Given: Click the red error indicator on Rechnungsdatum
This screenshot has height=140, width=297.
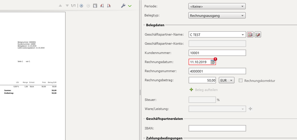Looking at the screenshot, I should 215,59.
